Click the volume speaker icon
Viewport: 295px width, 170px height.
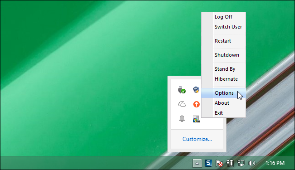tap(251, 163)
